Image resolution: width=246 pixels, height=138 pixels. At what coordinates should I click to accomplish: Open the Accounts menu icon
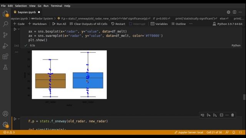pos(5,113)
